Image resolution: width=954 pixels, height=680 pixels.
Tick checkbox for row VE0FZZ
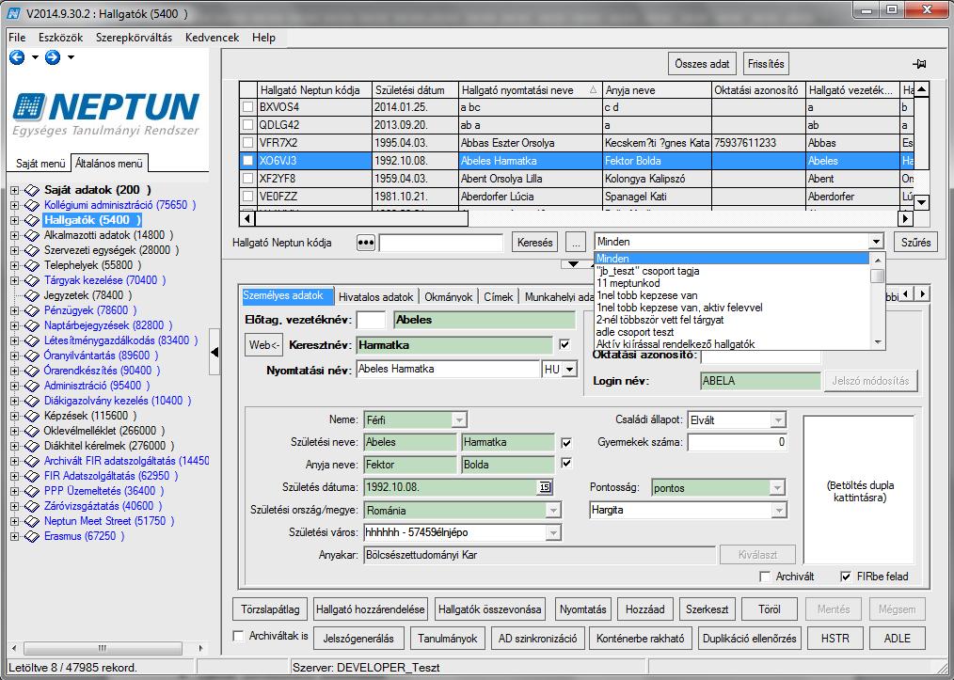coord(248,197)
